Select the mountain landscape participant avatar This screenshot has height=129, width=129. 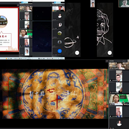(x=60, y=33)
